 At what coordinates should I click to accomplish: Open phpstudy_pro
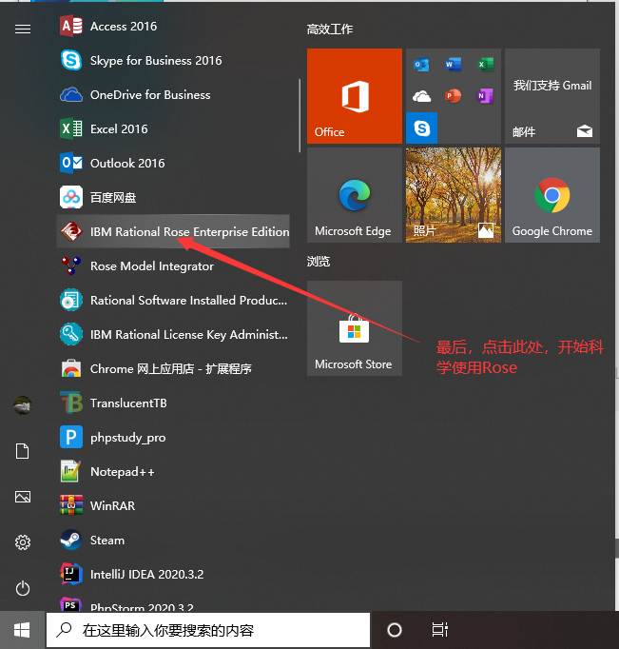pyautogui.click(x=173, y=437)
